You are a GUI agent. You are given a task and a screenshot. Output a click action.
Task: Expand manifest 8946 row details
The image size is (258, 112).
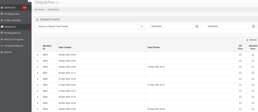click(x=38, y=79)
